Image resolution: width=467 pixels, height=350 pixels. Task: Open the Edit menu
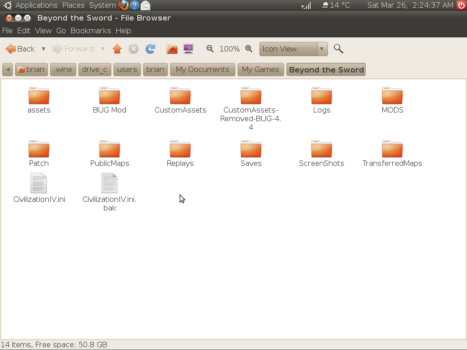[24, 31]
